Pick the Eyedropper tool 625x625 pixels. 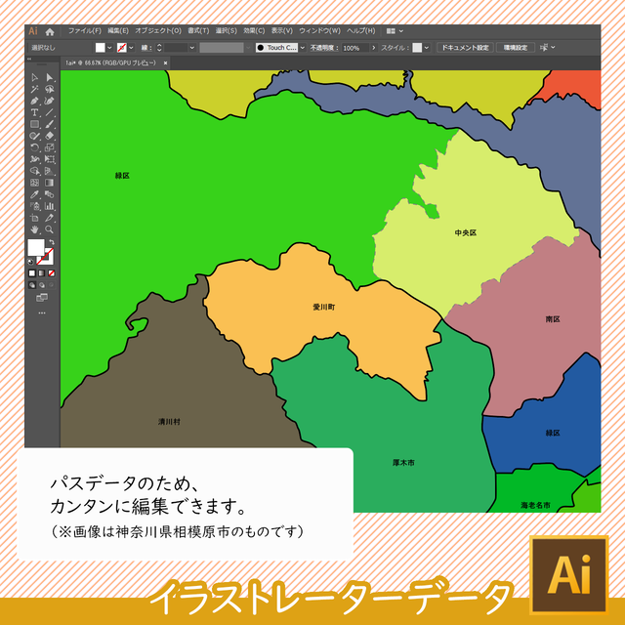pyautogui.click(x=35, y=194)
